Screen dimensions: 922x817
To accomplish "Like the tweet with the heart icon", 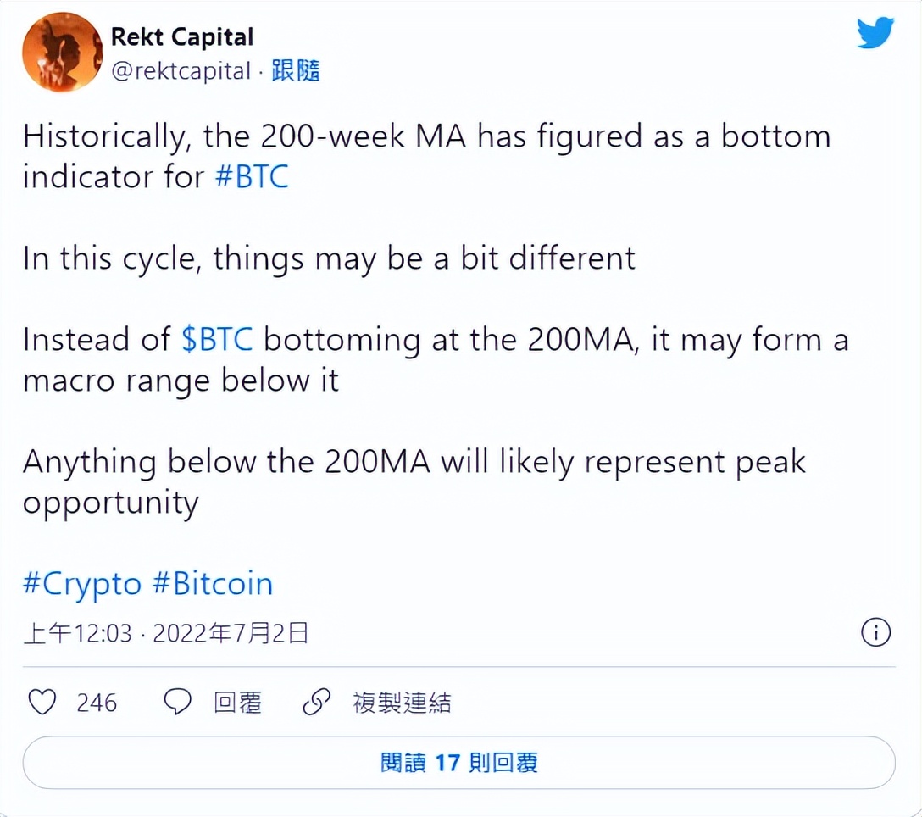I will (42, 702).
